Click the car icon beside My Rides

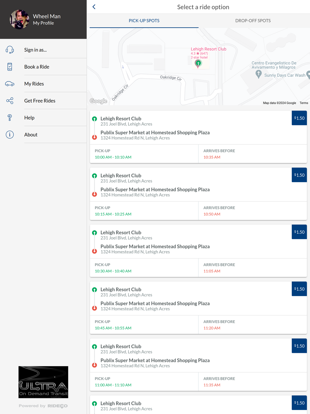(10, 84)
